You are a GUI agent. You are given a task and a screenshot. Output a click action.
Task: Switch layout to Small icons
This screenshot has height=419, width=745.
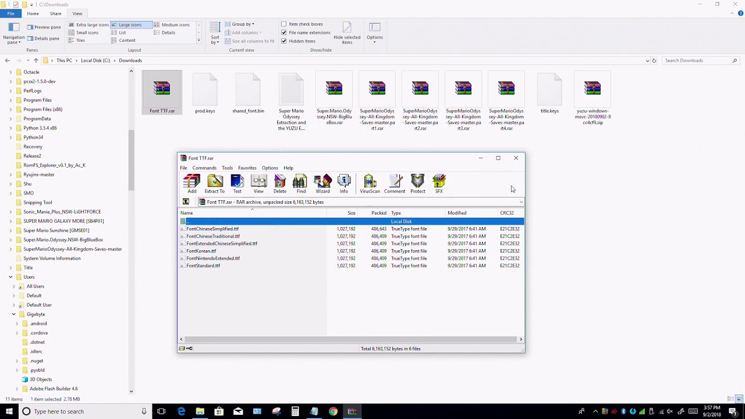[x=84, y=33]
